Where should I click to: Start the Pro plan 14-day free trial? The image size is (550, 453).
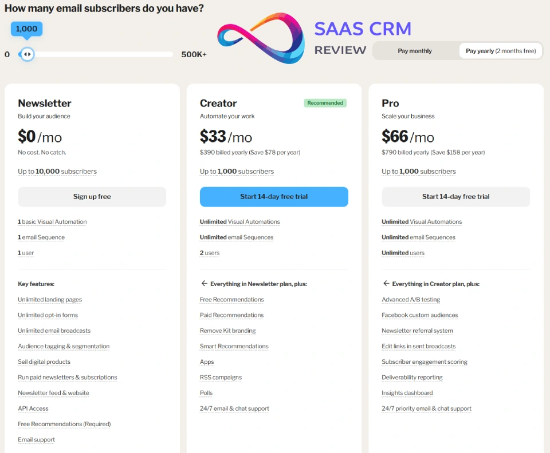click(455, 197)
